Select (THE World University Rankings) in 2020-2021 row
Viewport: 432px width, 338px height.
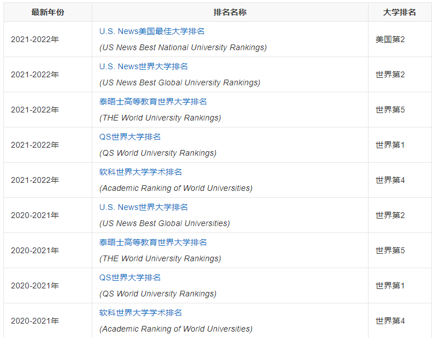(160, 258)
